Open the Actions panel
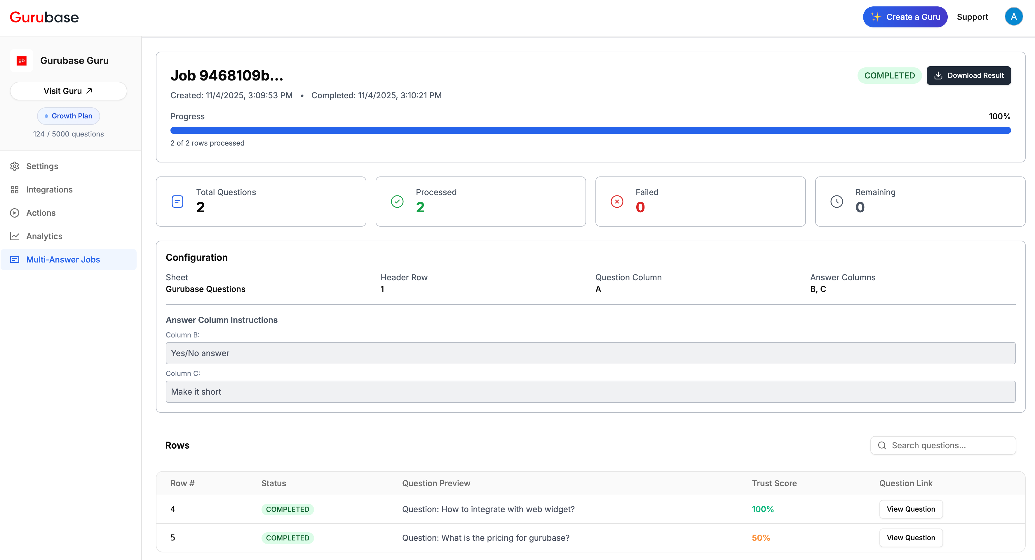Viewport: 1035px width, 560px height. click(40, 212)
